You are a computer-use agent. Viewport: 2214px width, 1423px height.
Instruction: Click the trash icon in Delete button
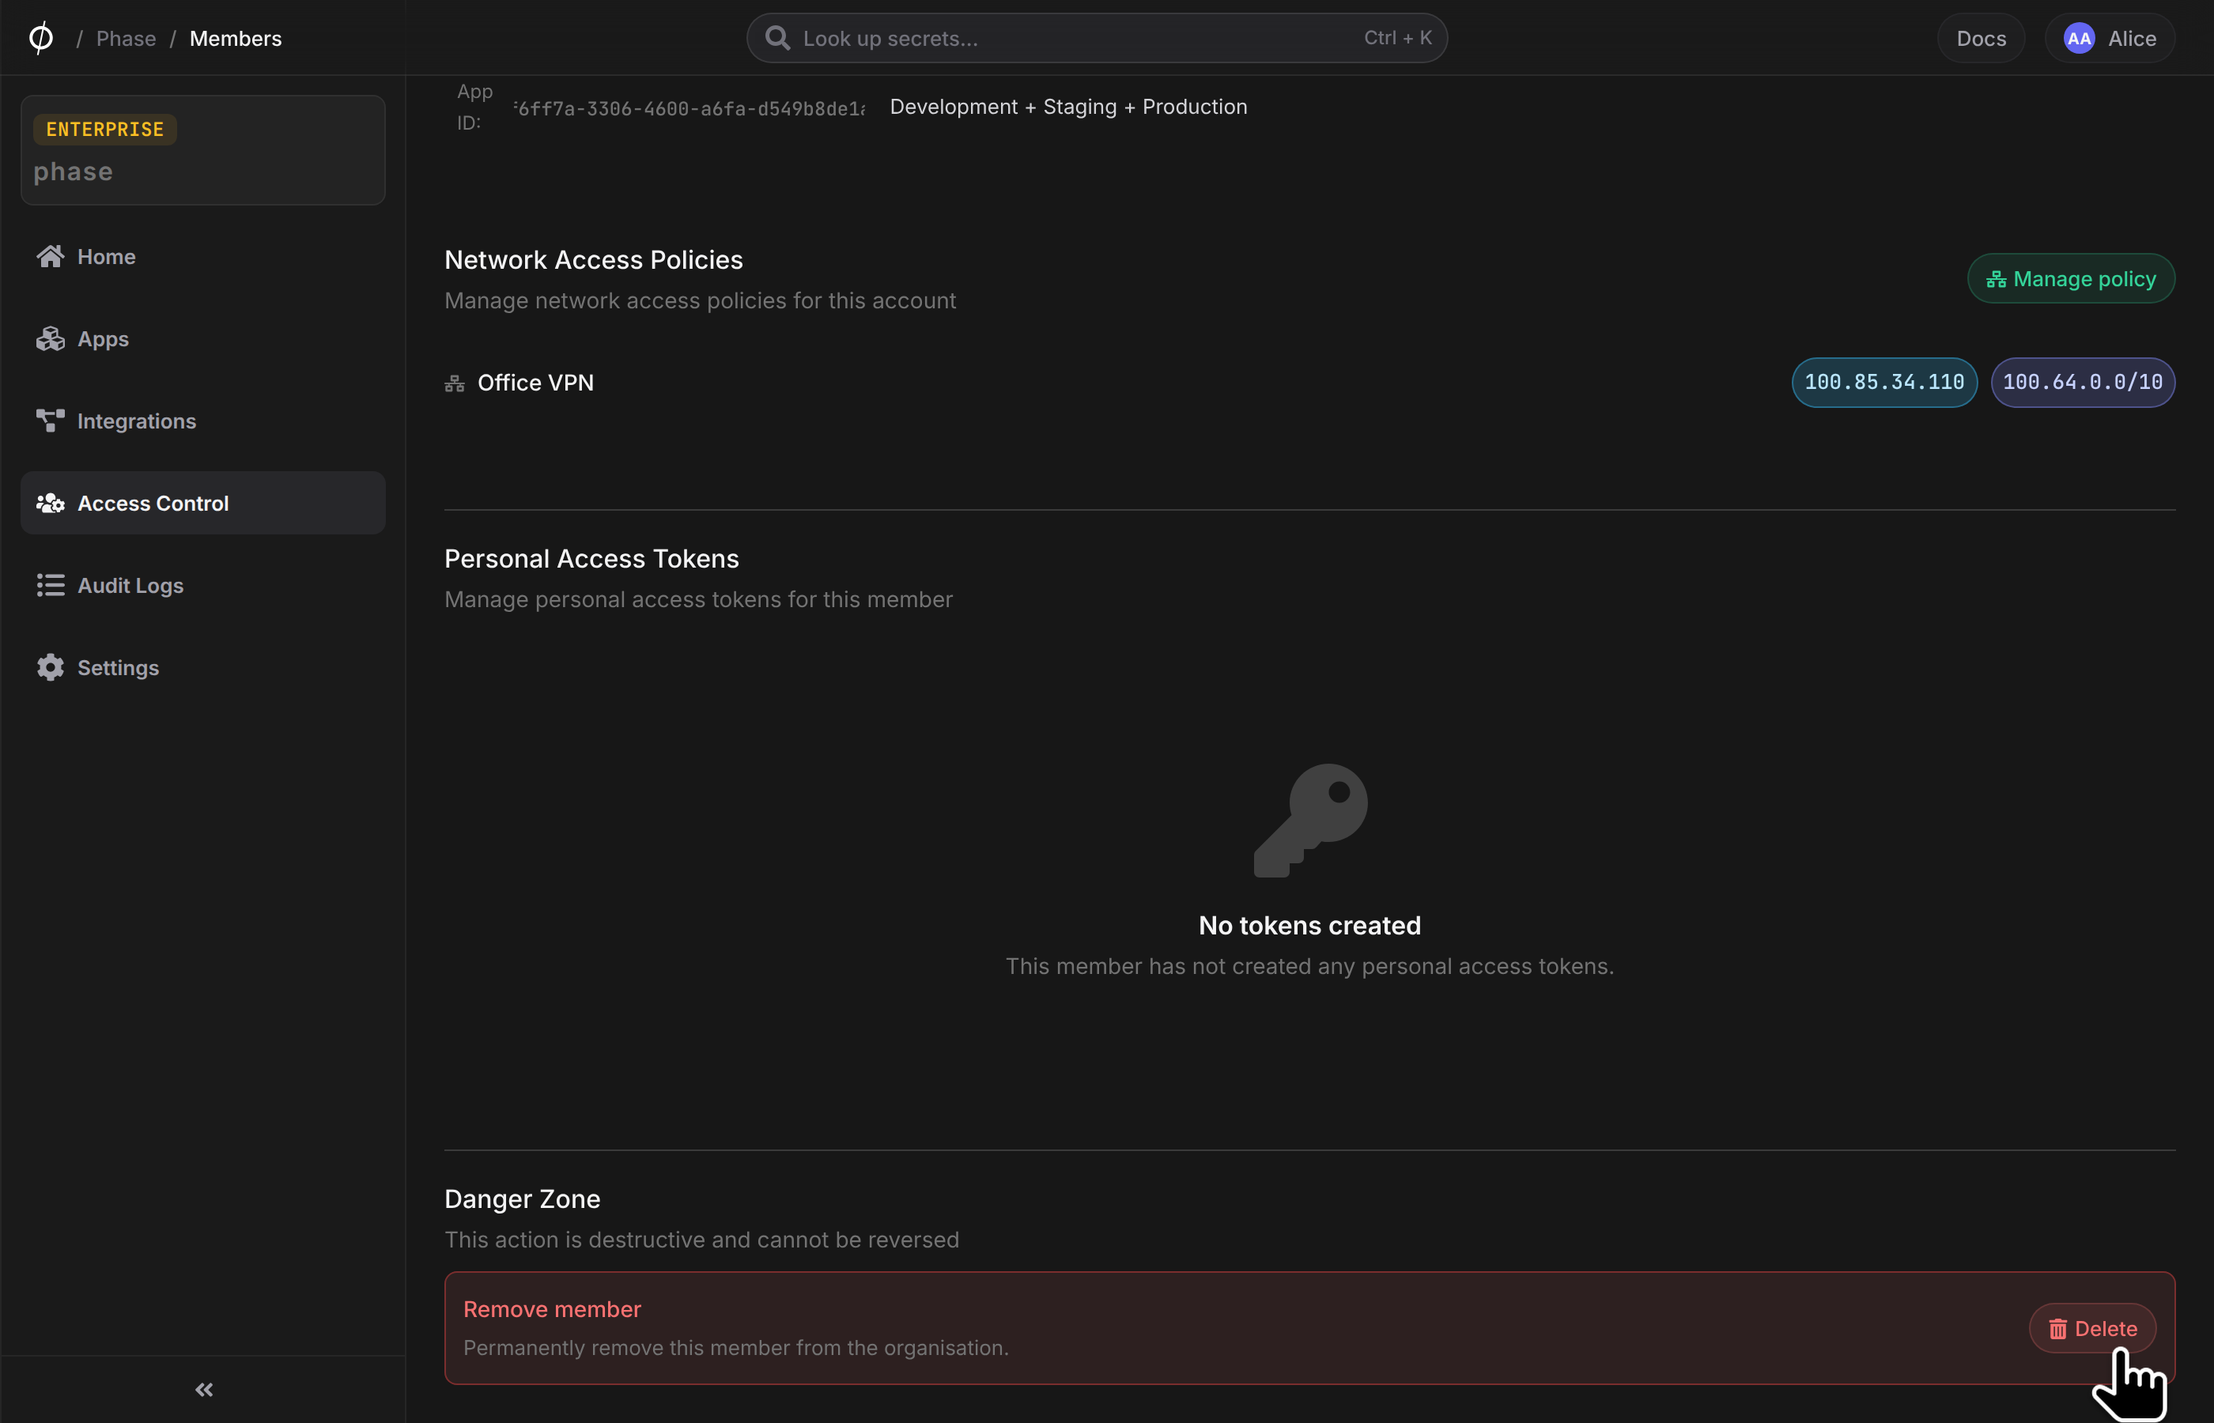point(2057,1329)
